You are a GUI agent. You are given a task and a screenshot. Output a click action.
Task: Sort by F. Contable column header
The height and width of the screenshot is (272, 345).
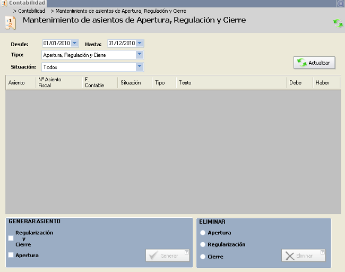[100, 82]
